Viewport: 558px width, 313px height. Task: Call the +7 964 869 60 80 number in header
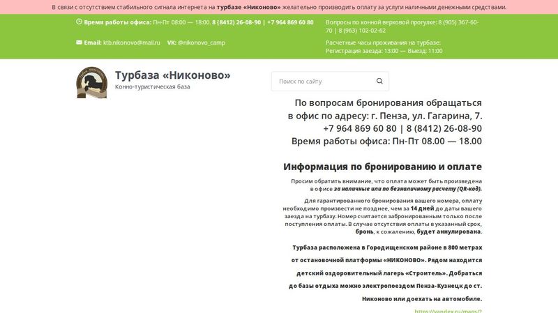(290, 22)
